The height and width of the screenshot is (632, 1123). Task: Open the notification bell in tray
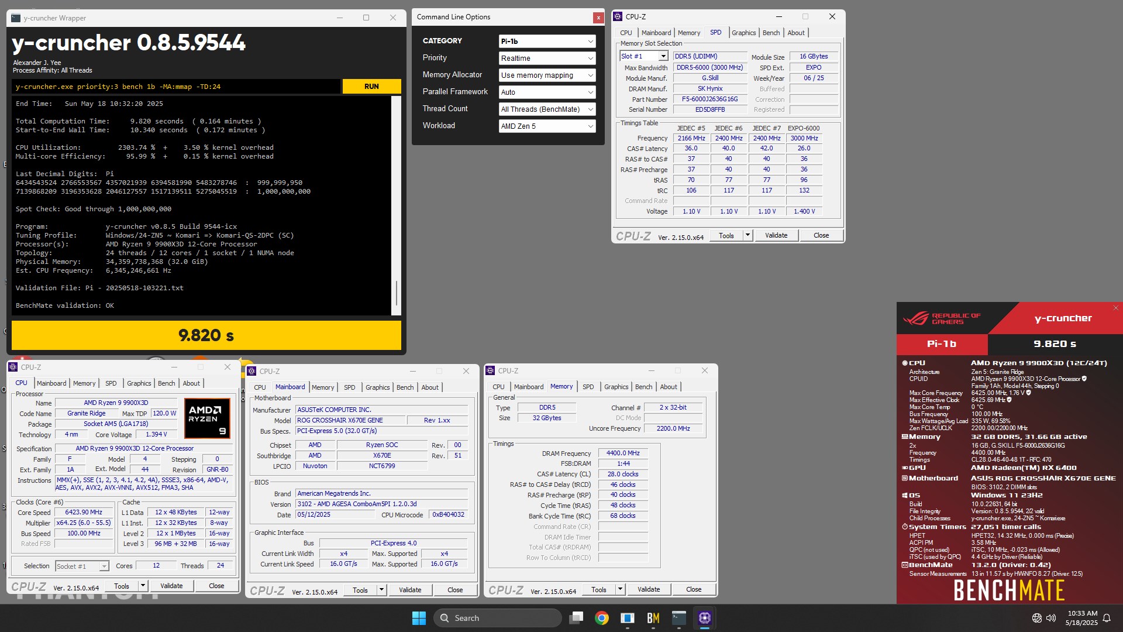click(1107, 618)
